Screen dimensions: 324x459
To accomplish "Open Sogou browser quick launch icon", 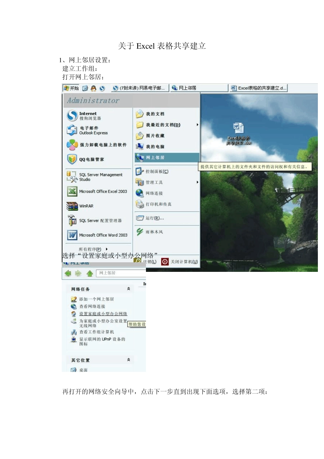I will [102, 88].
